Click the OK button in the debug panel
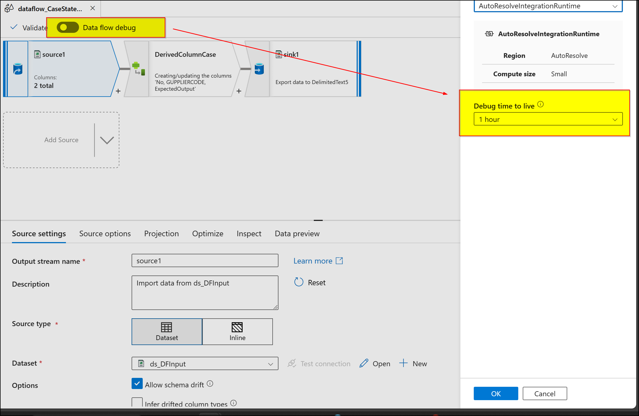 pos(496,393)
